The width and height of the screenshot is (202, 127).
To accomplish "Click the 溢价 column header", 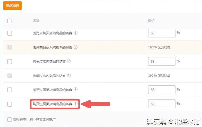I will click(151, 21).
